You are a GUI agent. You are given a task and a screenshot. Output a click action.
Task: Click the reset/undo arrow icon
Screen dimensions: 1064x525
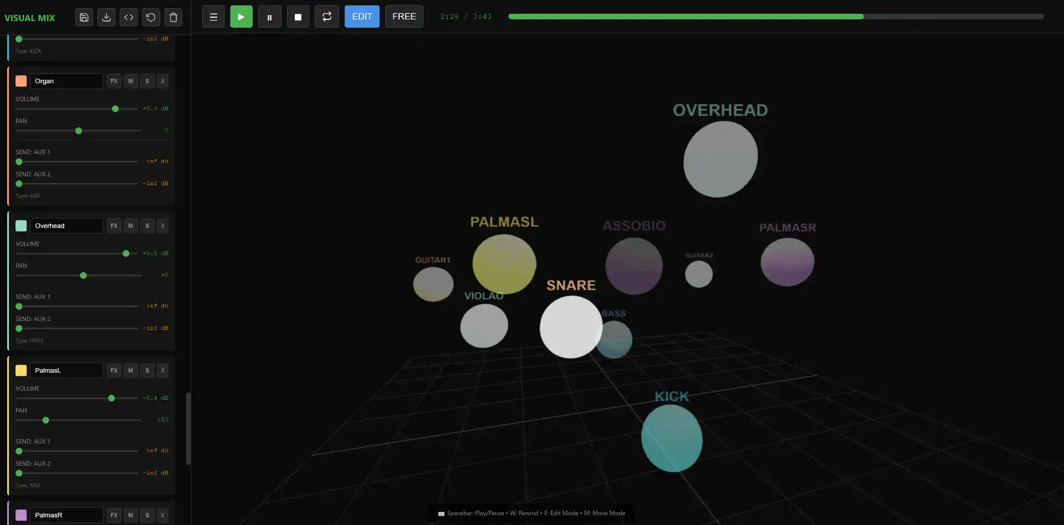click(x=151, y=17)
